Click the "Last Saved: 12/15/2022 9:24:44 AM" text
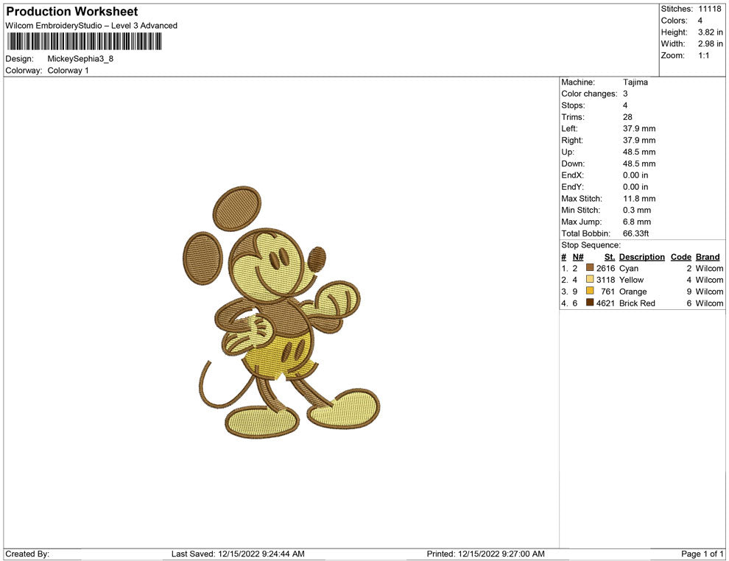 [238, 554]
